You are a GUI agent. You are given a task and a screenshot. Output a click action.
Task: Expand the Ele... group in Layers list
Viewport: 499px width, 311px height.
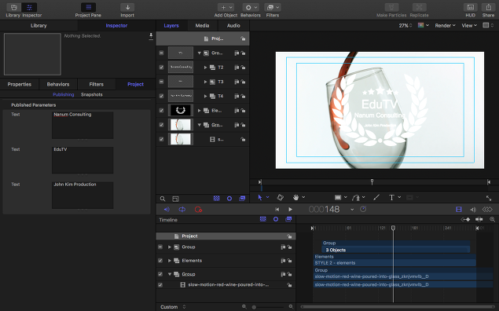pos(200,111)
